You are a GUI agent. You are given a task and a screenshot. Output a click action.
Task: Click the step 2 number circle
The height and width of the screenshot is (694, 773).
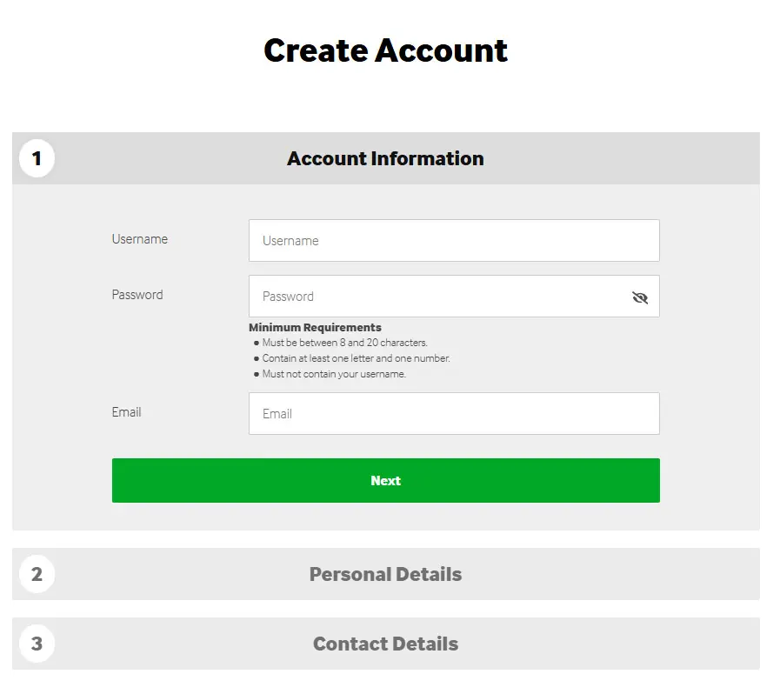36,574
